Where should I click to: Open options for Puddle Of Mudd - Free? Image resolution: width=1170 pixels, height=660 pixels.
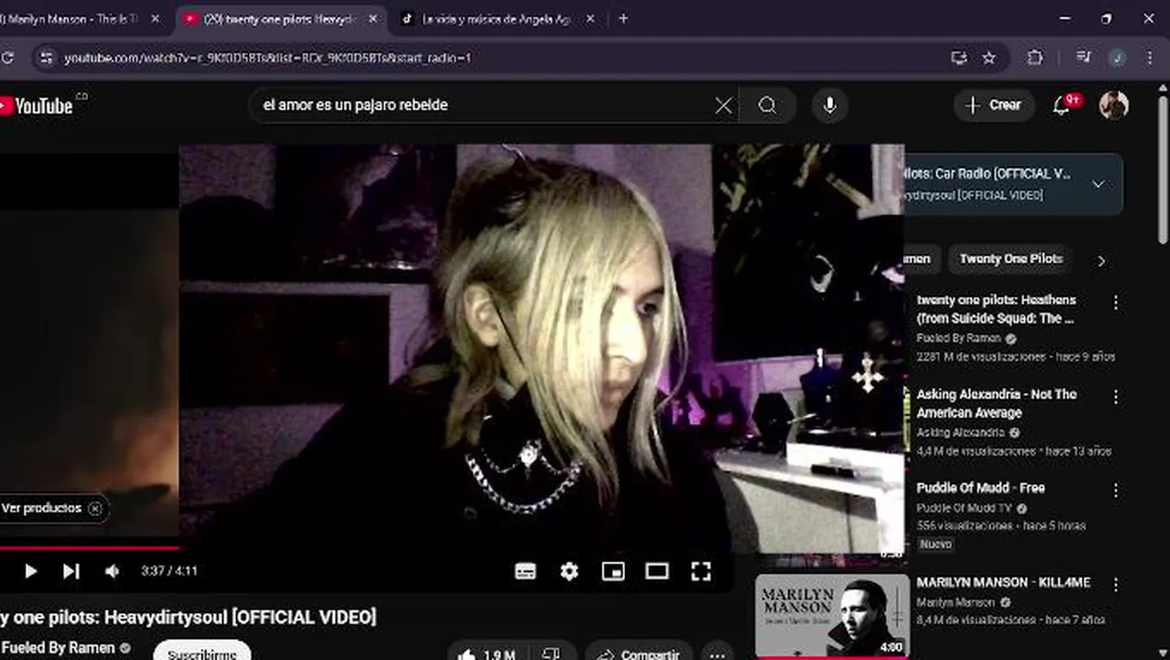(x=1116, y=490)
